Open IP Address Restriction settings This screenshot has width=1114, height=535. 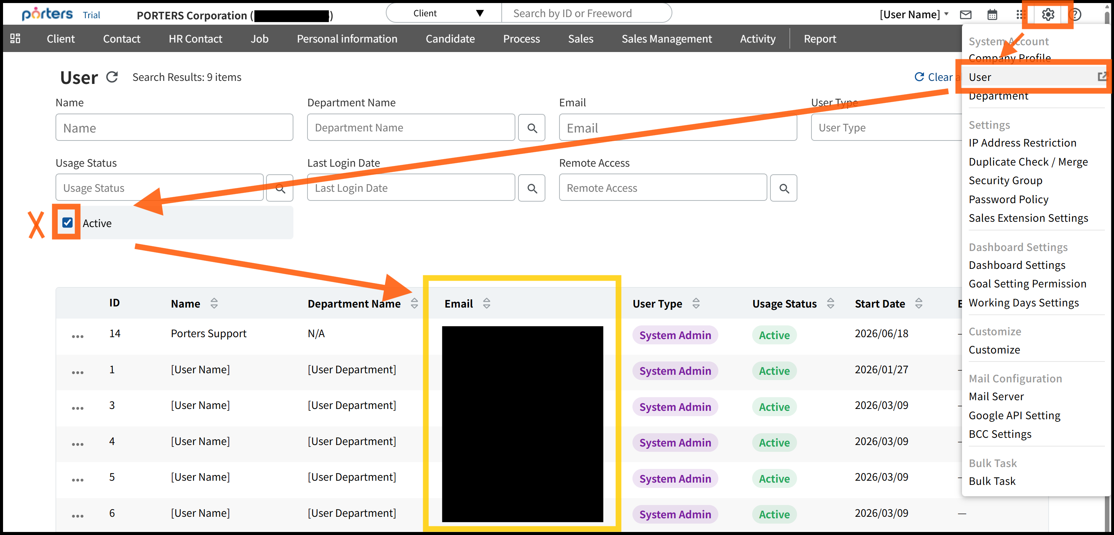[1022, 143]
